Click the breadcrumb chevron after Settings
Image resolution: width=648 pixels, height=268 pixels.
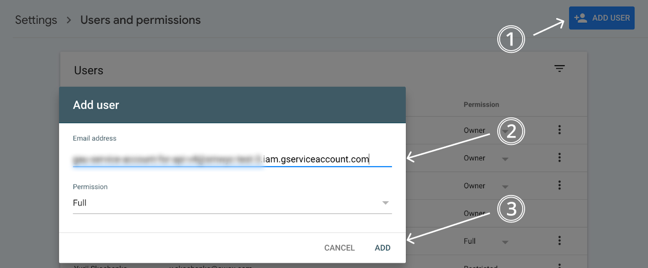[x=68, y=21]
